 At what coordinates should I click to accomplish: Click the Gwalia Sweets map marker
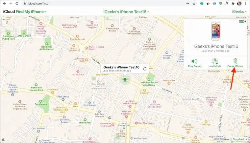point(77,36)
